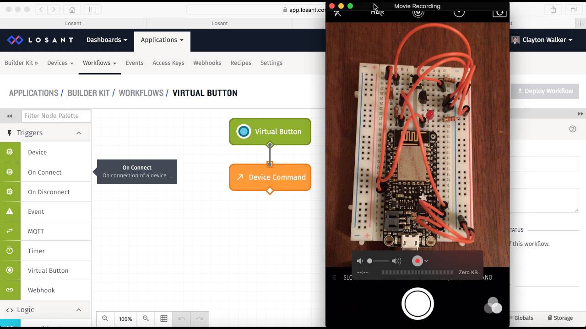Click the Filter Node Palette field
Viewport: 586px width, 329px height.
[x=56, y=116]
